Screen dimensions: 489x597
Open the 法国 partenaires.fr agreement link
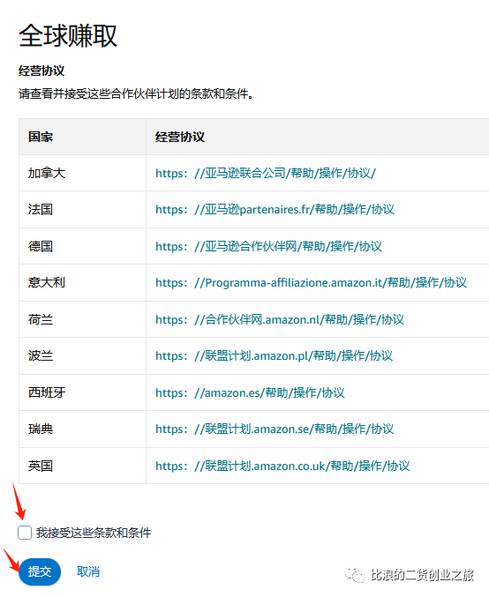click(x=275, y=209)
